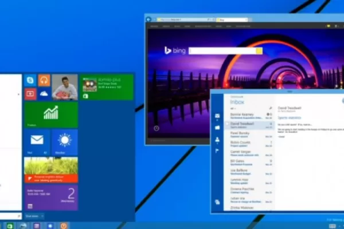The image size is (344, 229).
Task: Open the red Video tile
Action: pyautogui.click(x=30, y=94)
